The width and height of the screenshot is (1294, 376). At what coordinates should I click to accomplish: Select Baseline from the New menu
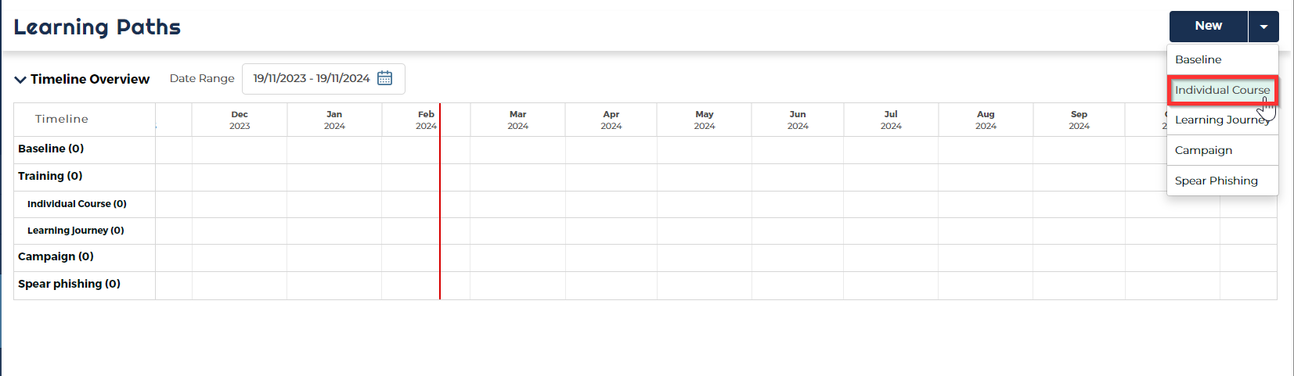[1198, 59]
